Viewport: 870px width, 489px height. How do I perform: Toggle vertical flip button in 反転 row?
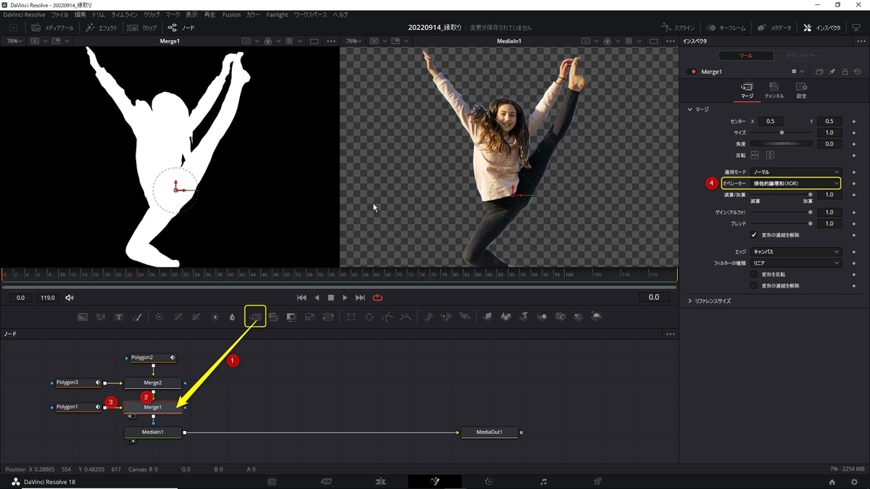pos(770,155)
